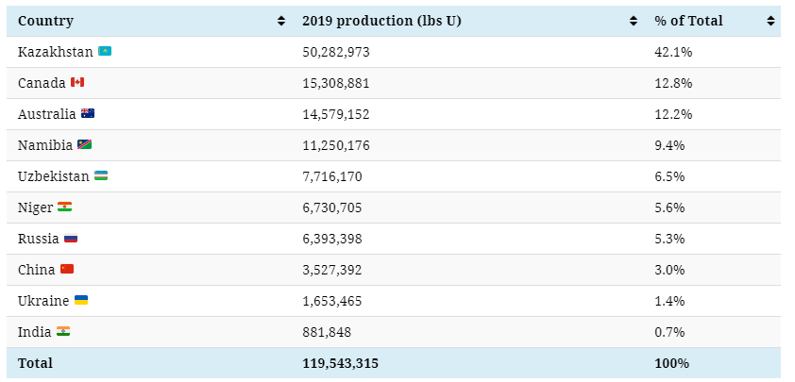Sort by 2019 production column arrows
This screenshot has height=382, width=795.
[633, 21]
